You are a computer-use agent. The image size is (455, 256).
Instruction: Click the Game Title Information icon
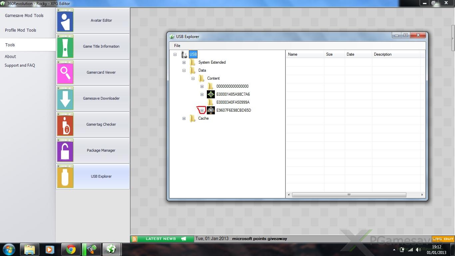click(65, 46)
